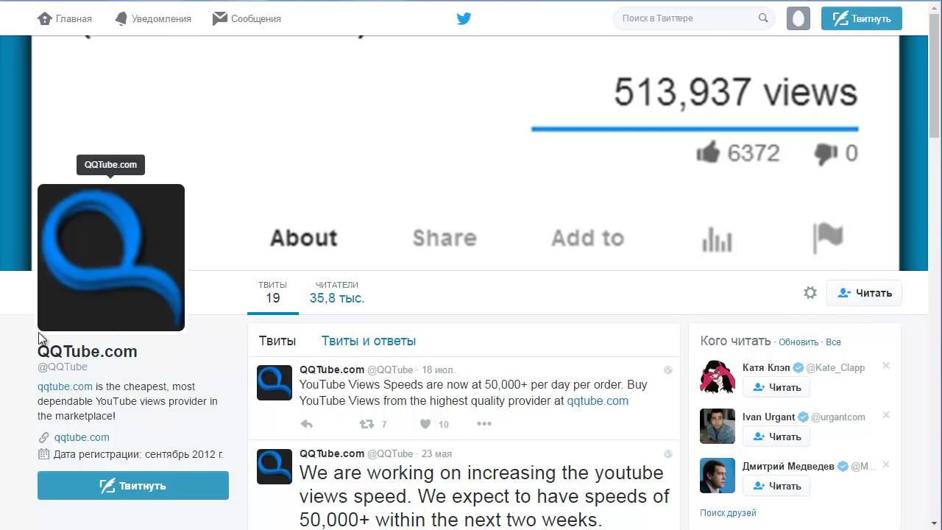Follow Дмитрий Медведев with Читать button
Viewport: 942px width, 530px height.
[776, 486]
